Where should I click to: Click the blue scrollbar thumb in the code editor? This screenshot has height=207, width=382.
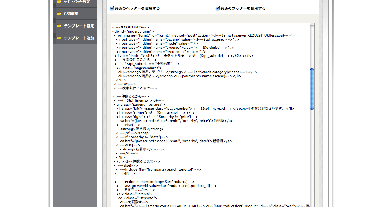point(312,89)
